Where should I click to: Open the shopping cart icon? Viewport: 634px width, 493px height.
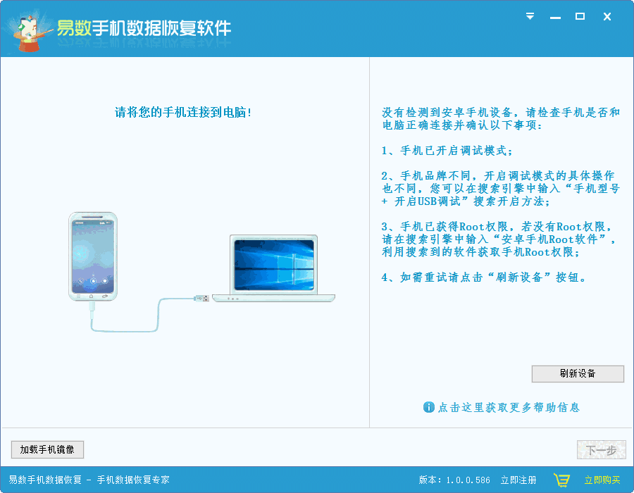(x=563, y=478)
